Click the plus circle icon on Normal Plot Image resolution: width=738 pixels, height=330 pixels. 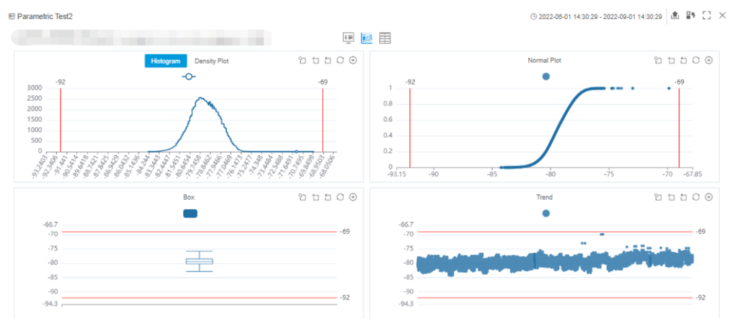[709, 61]
